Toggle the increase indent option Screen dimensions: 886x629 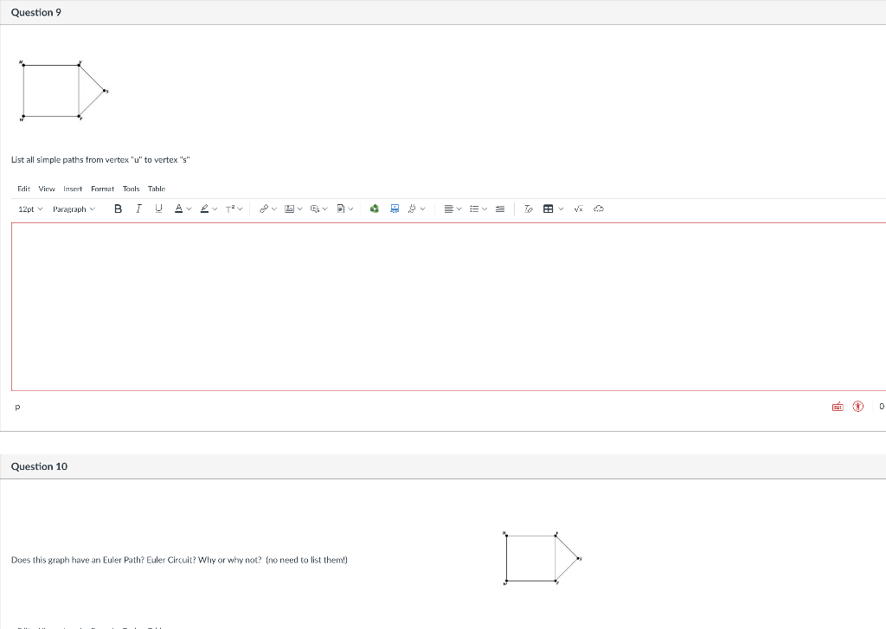[498, 209]
